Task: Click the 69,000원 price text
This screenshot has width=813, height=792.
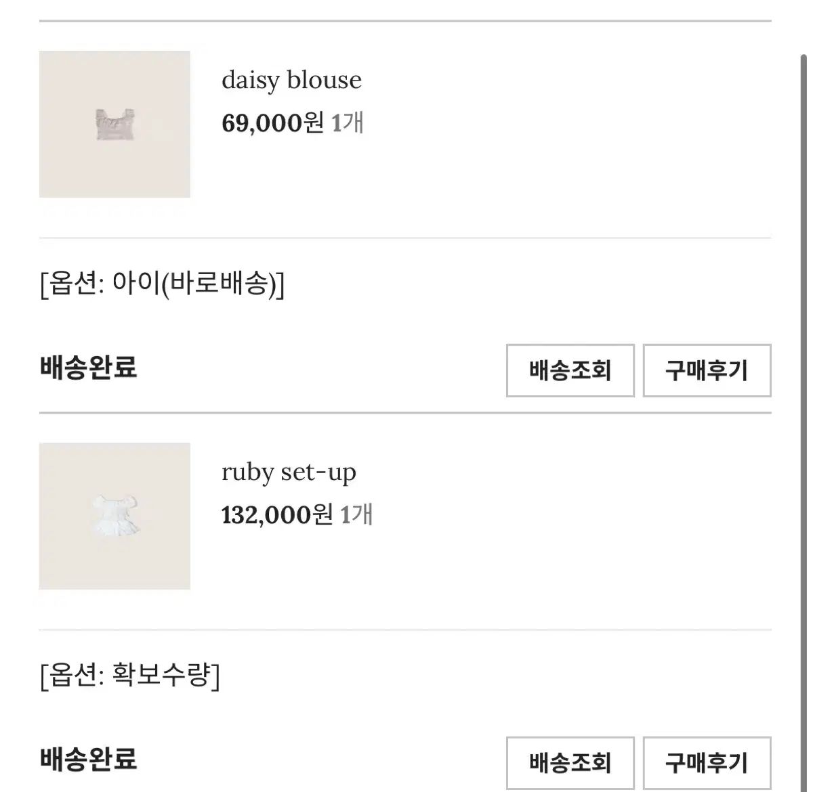Action: click(x=272, y=123)
